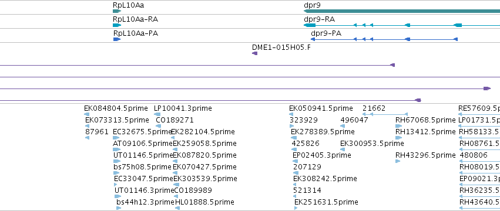
Task: Open the CO189271 feature label
Action: pos(175,120)
